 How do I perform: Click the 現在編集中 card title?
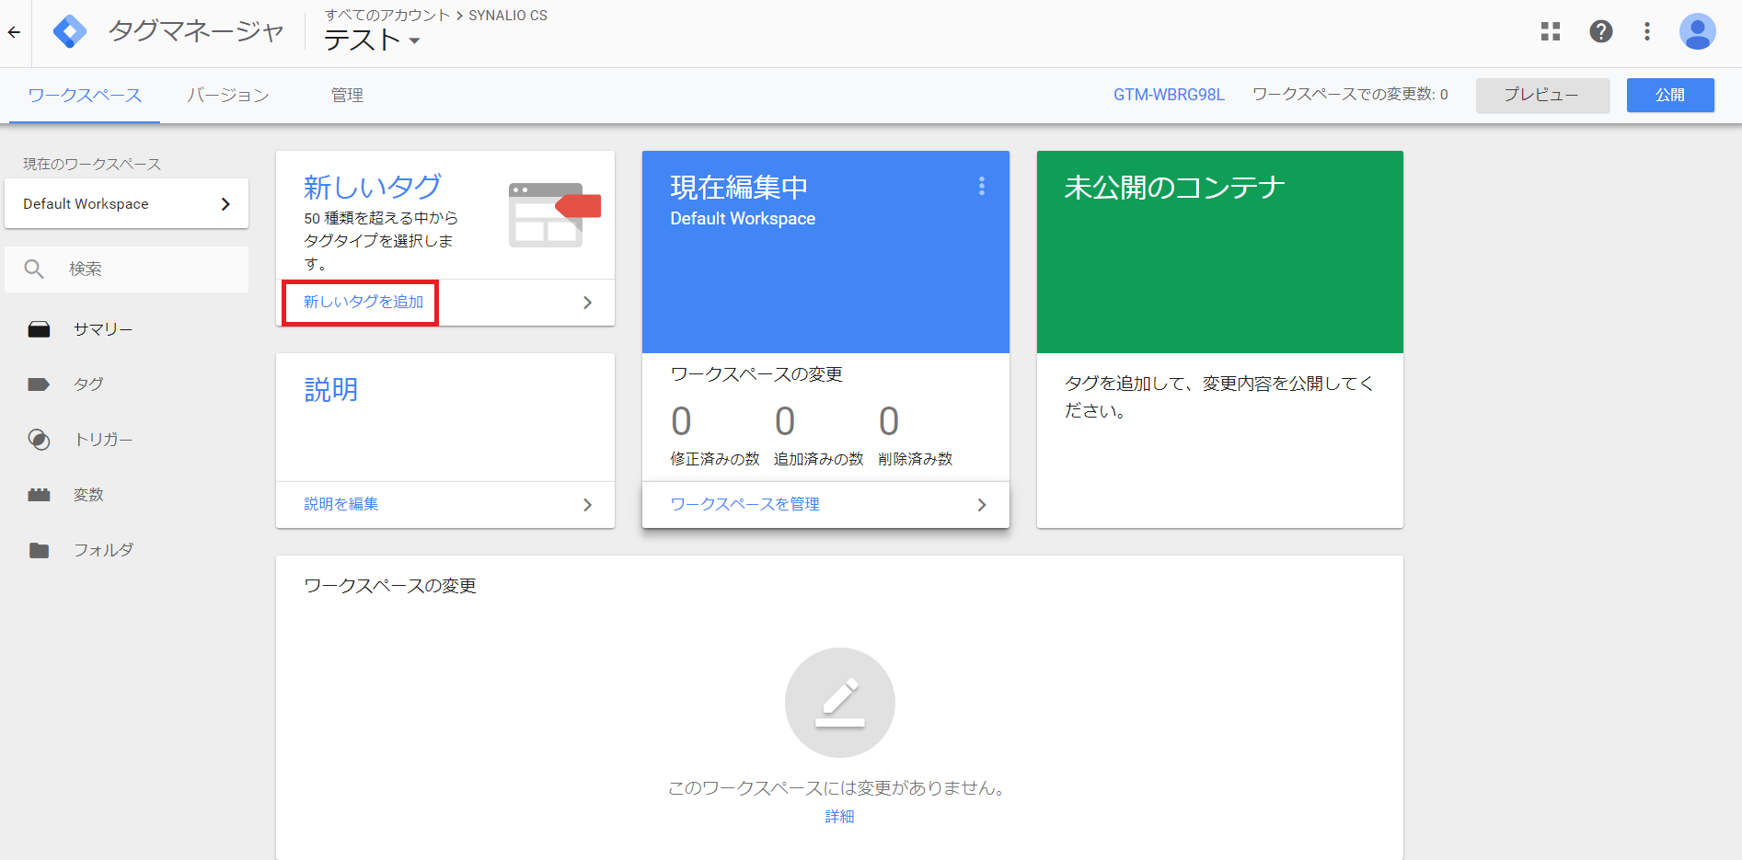739,188
